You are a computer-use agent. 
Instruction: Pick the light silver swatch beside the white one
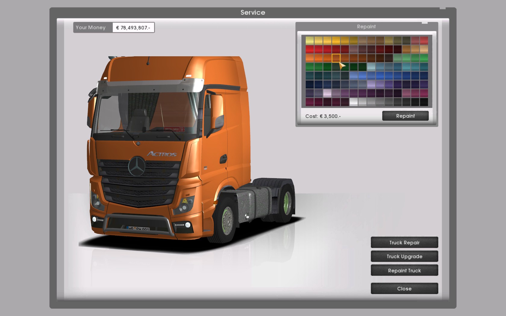362,102
